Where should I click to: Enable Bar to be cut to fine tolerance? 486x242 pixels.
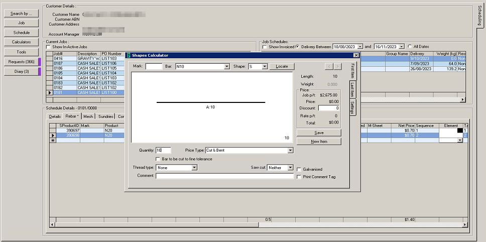pos(158,159)
